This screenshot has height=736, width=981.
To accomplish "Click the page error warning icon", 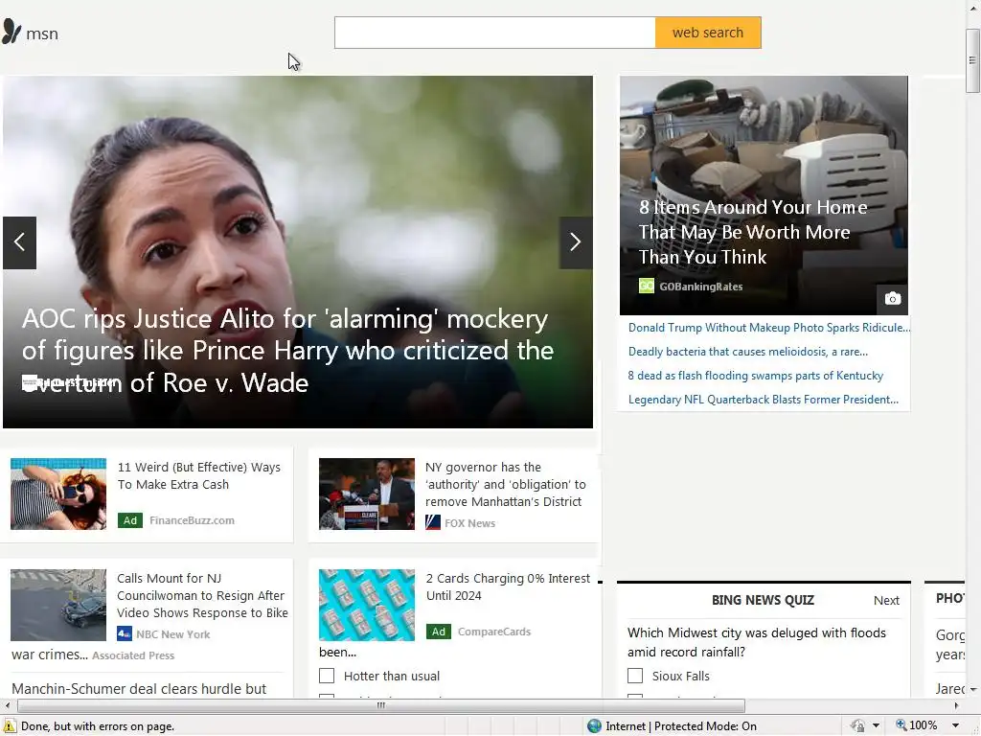I will 9,726.
